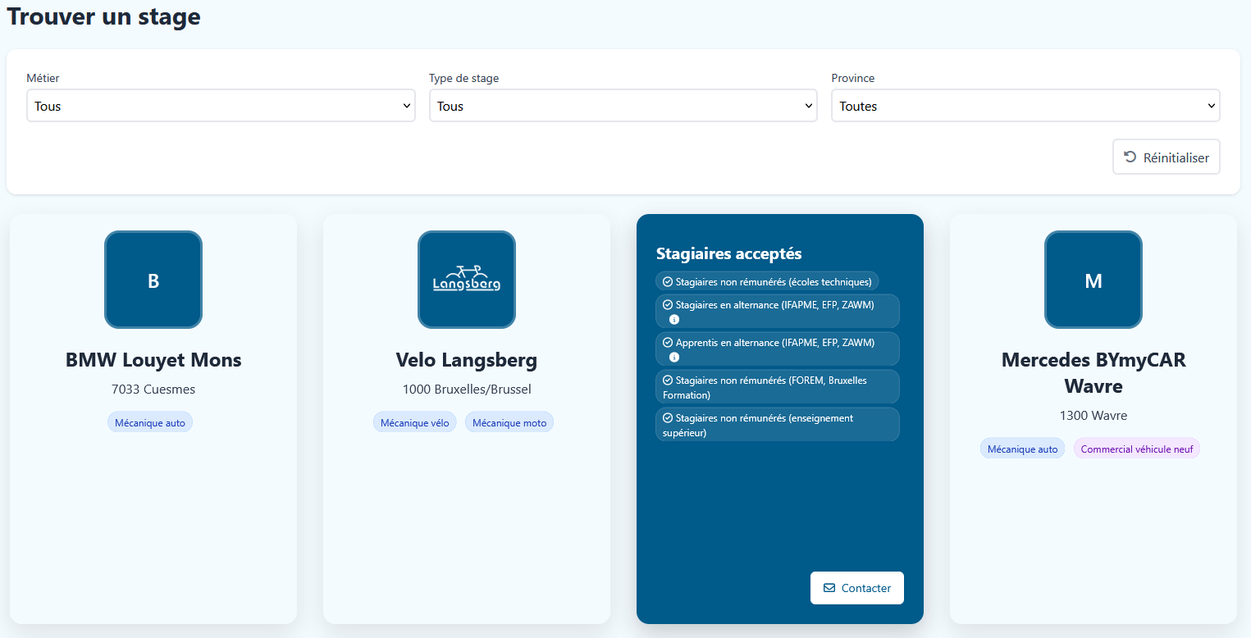Select the Mécanique vélo tag
This screenshot has height=638, width=1251.
tap(415, 423)
